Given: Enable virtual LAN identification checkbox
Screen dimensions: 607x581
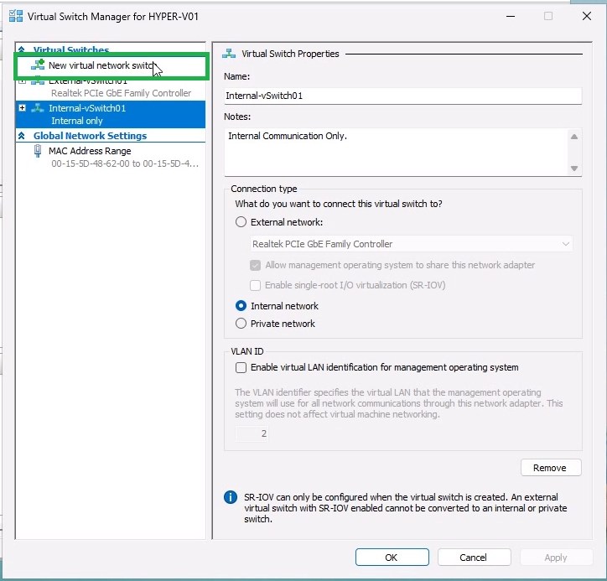Looking at the screenshot, I should pos(241,367).
